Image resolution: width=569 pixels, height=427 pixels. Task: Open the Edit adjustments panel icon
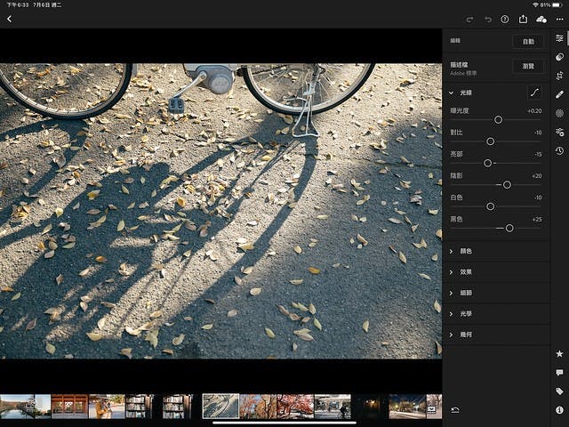pos(559,38)
